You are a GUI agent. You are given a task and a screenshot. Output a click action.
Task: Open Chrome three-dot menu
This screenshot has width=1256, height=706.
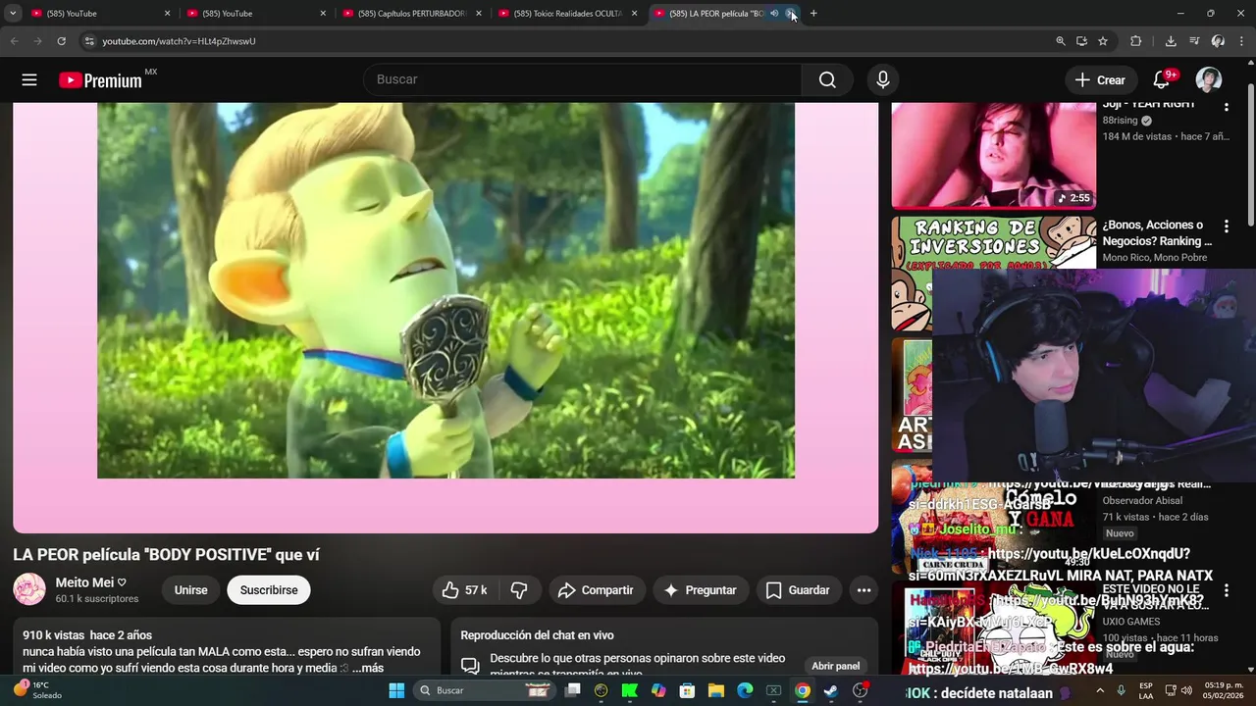[x=1242, y=41]
